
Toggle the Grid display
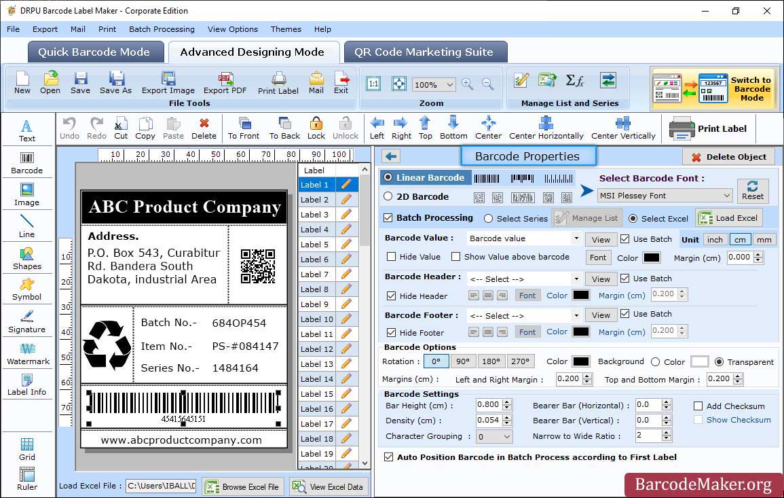(27, 449)
